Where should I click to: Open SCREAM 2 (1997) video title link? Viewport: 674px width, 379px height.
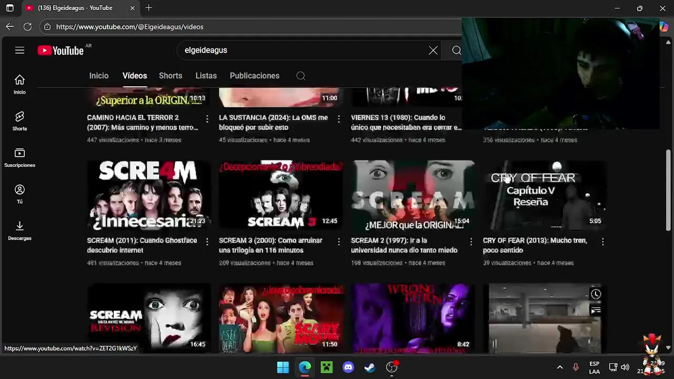pyautogui.click(x=404, y=245)
